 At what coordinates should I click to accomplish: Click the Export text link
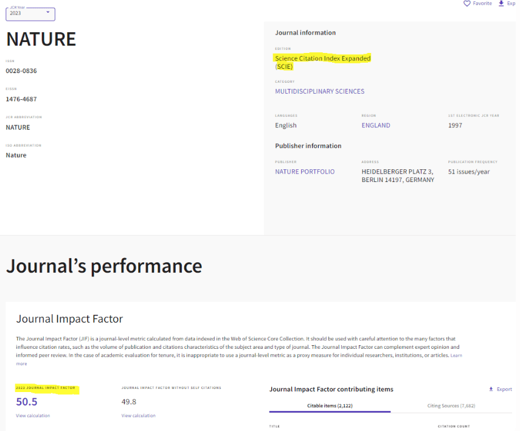pos(504,389)
